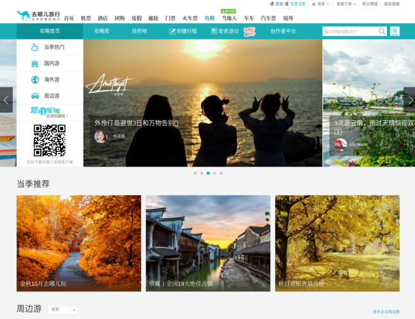Open the 外伶仃岛避世3日 article title
Viewport: 415px width, 319px height.
click(x=136, y=123)
